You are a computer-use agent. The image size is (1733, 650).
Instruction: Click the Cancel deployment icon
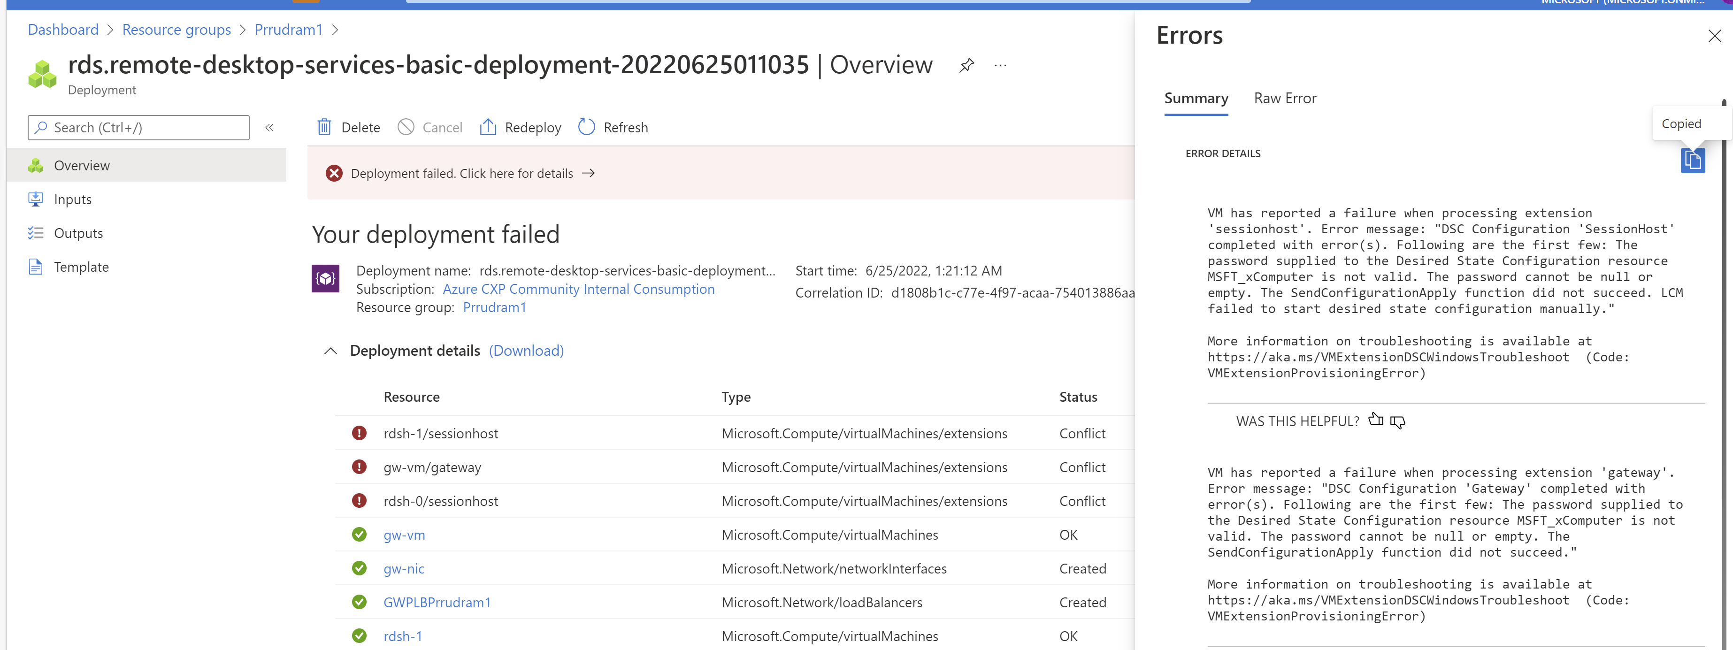coord(430,127)
